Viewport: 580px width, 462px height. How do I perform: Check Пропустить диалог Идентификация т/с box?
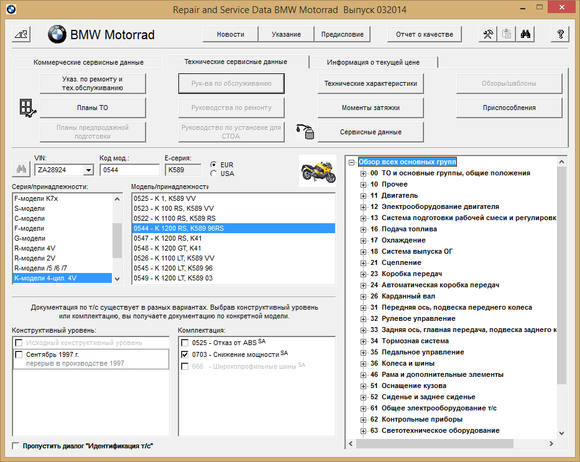point(16,446)
